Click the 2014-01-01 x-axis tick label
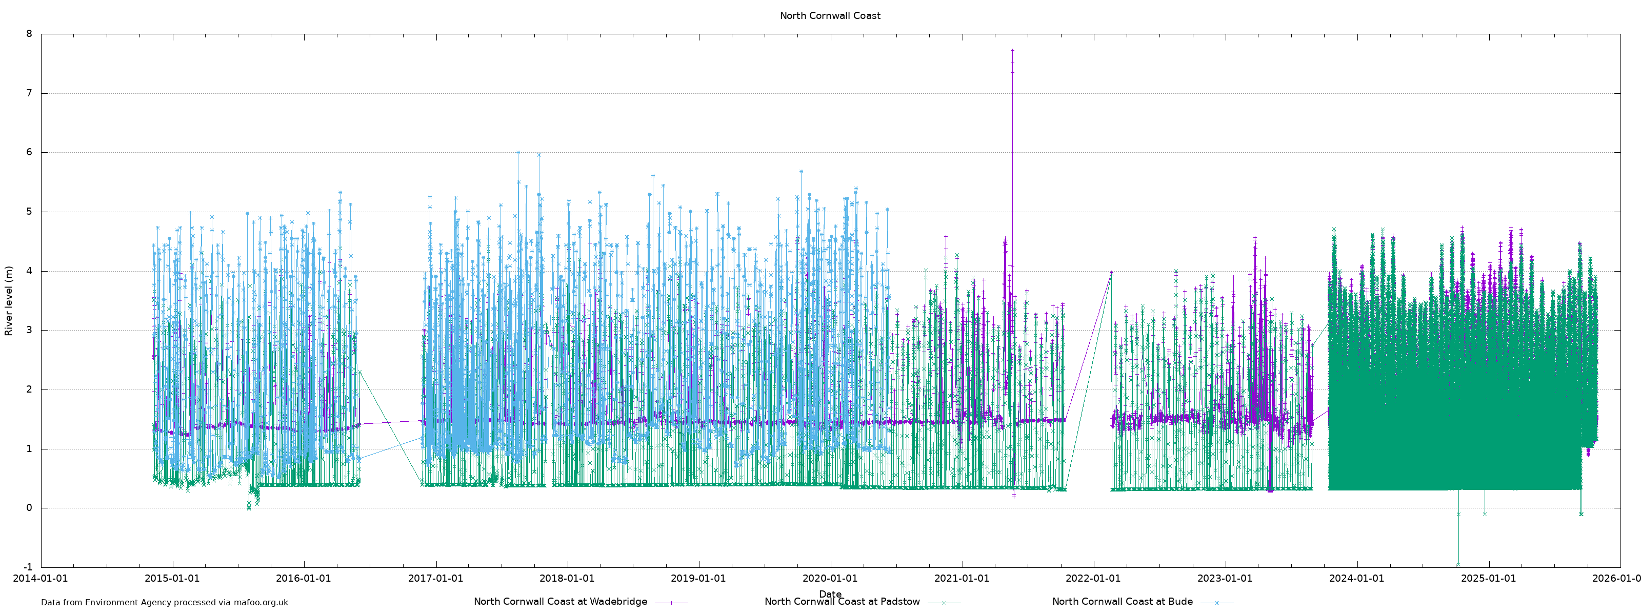This screenshot has height=615, width=1641. coord(41,579)
